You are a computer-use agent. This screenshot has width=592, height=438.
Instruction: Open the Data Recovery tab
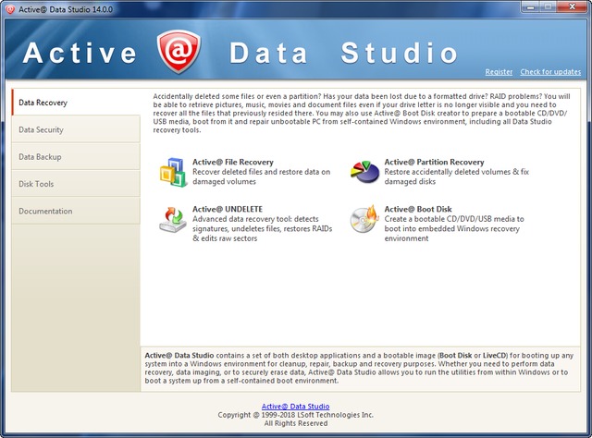pyautogui.click(x=76, y=103)
